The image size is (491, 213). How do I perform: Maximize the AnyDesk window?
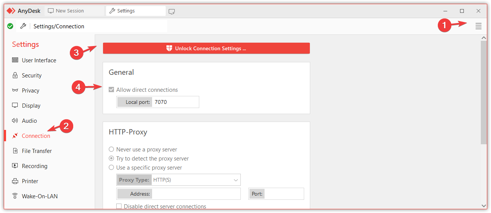click(x=462, y=11)
